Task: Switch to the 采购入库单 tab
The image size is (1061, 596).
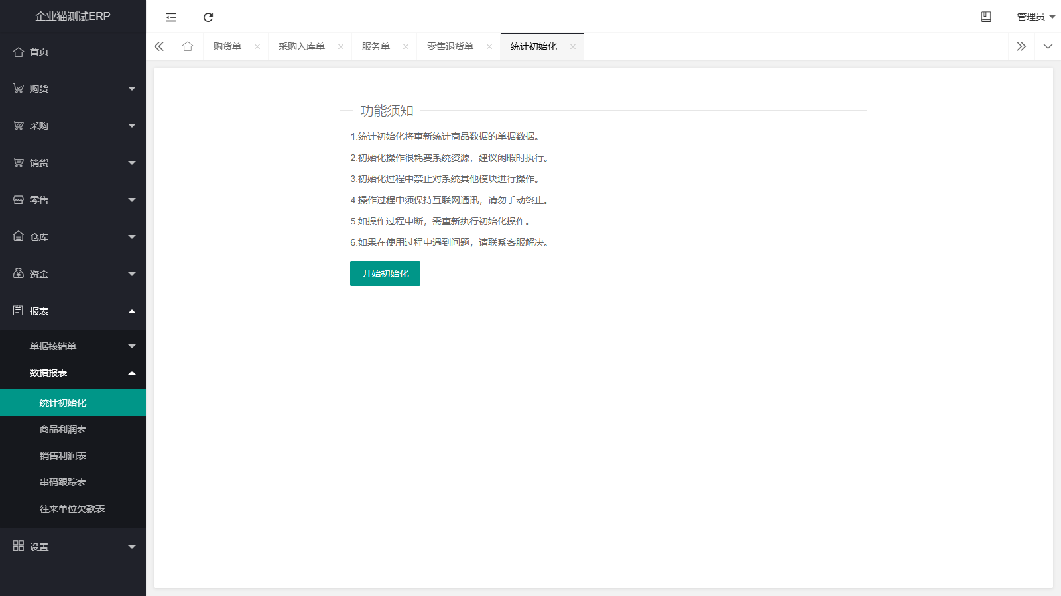Action: [x=302, y=46]
